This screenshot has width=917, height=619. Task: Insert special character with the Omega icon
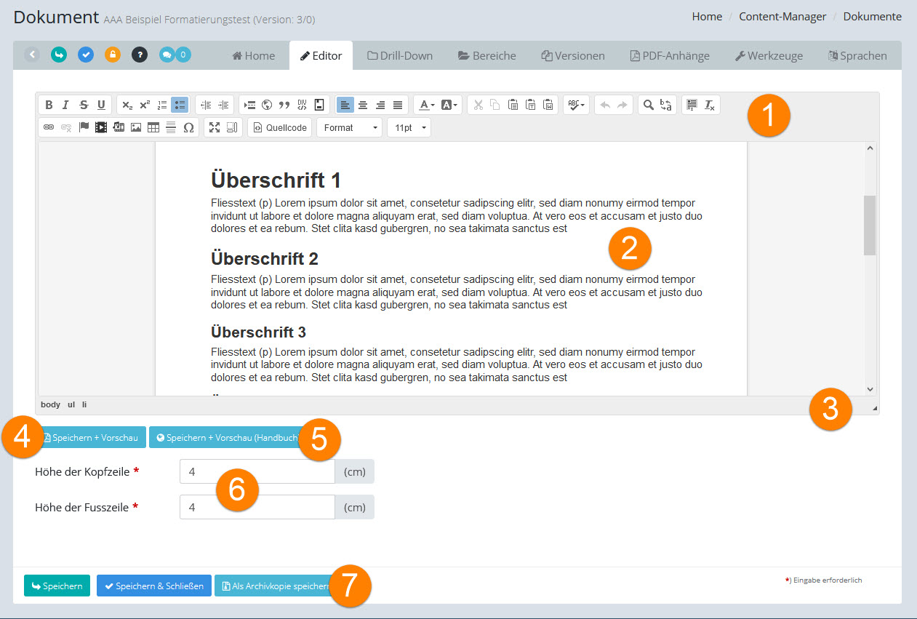(x=188, y=127)
